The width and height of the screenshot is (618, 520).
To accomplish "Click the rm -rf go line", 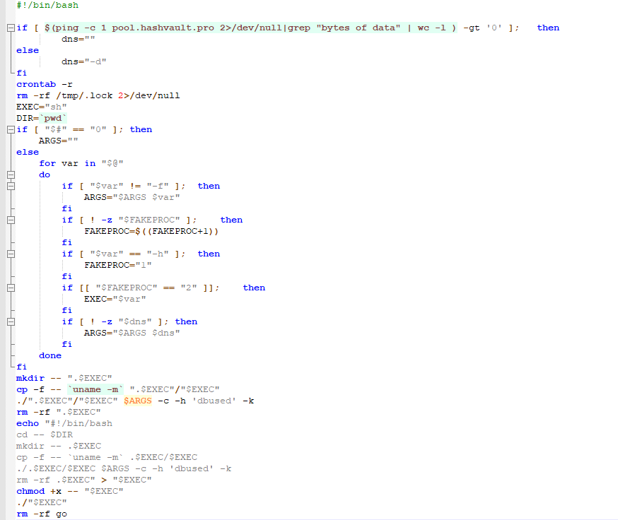I will click(x=42, y=514).
